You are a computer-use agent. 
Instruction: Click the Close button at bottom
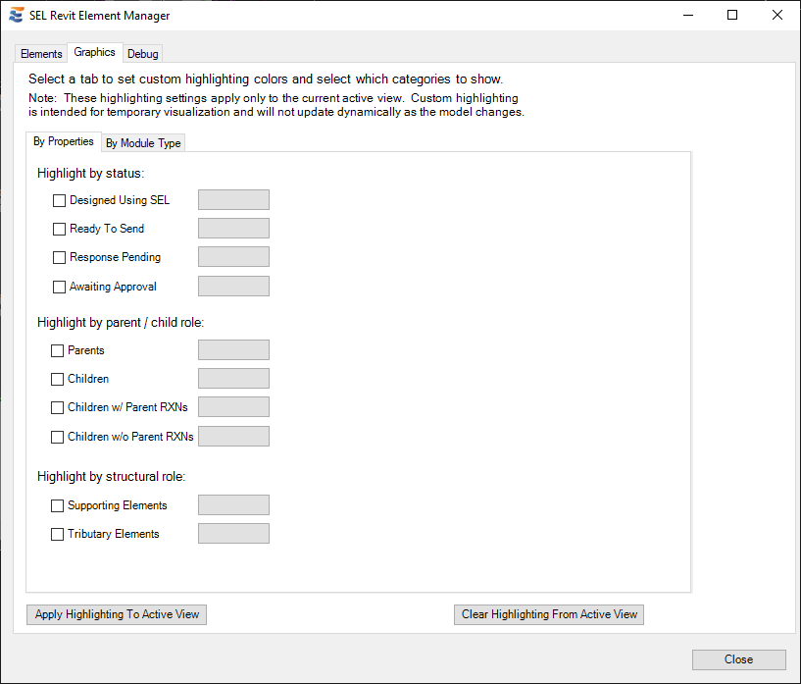738,659
